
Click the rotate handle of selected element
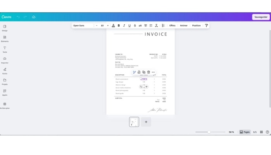click(141, 87)
